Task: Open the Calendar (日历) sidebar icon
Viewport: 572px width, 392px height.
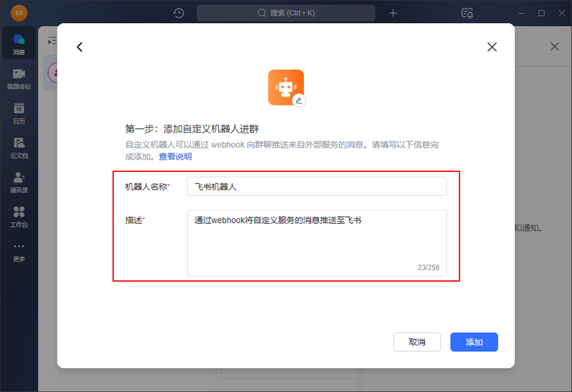Action: point(19,113)
